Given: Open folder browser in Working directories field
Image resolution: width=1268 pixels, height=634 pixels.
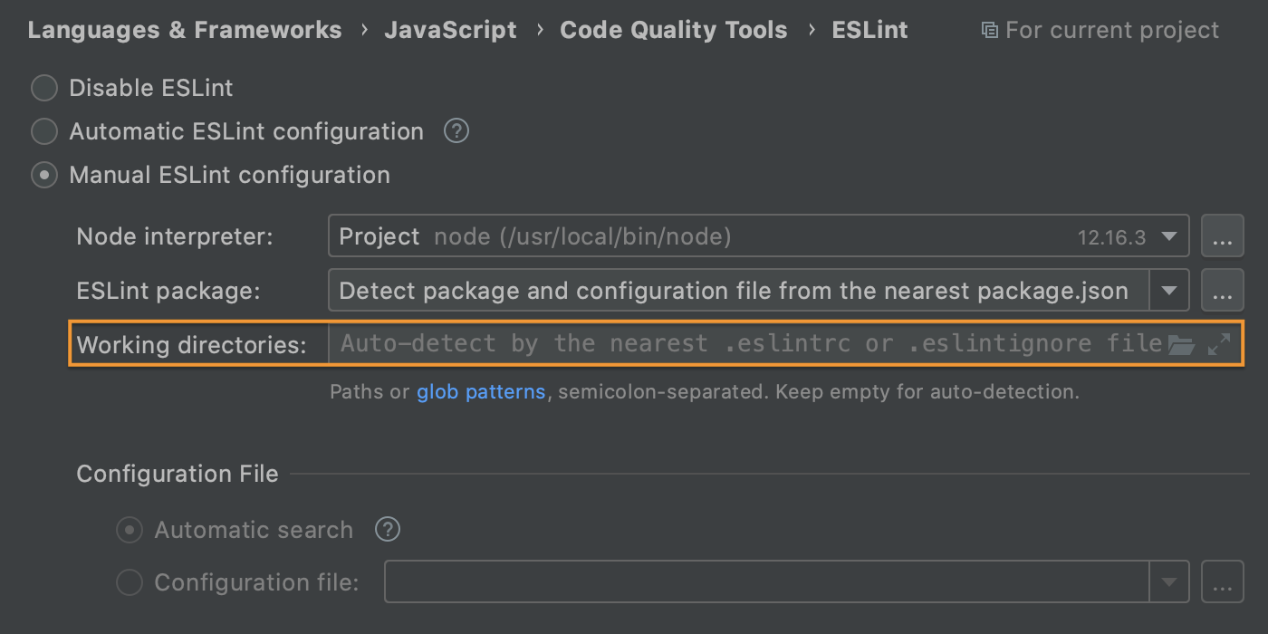Looking at the screenshot, I should pyautogui.click(x=1181, y=344).
